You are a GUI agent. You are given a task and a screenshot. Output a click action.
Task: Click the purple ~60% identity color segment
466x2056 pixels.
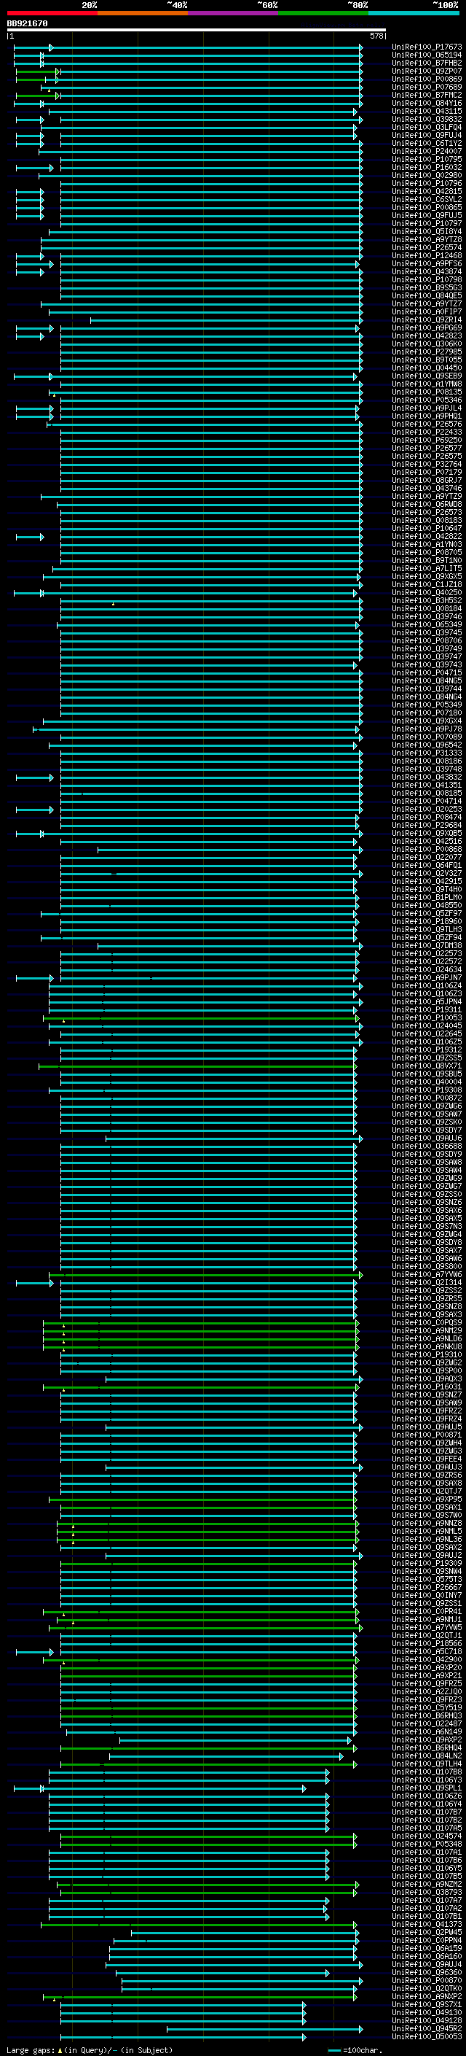pos(232,13)
